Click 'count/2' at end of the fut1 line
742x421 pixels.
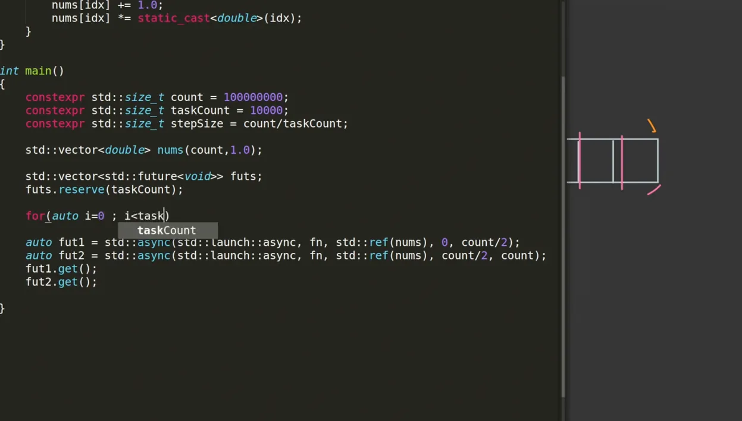[x=484, y=242]
